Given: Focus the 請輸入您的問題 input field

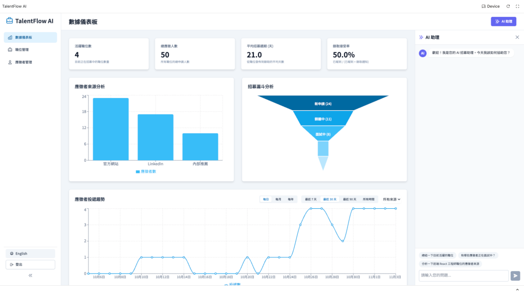Looking at the screenshot, I should tap(464, 275).
